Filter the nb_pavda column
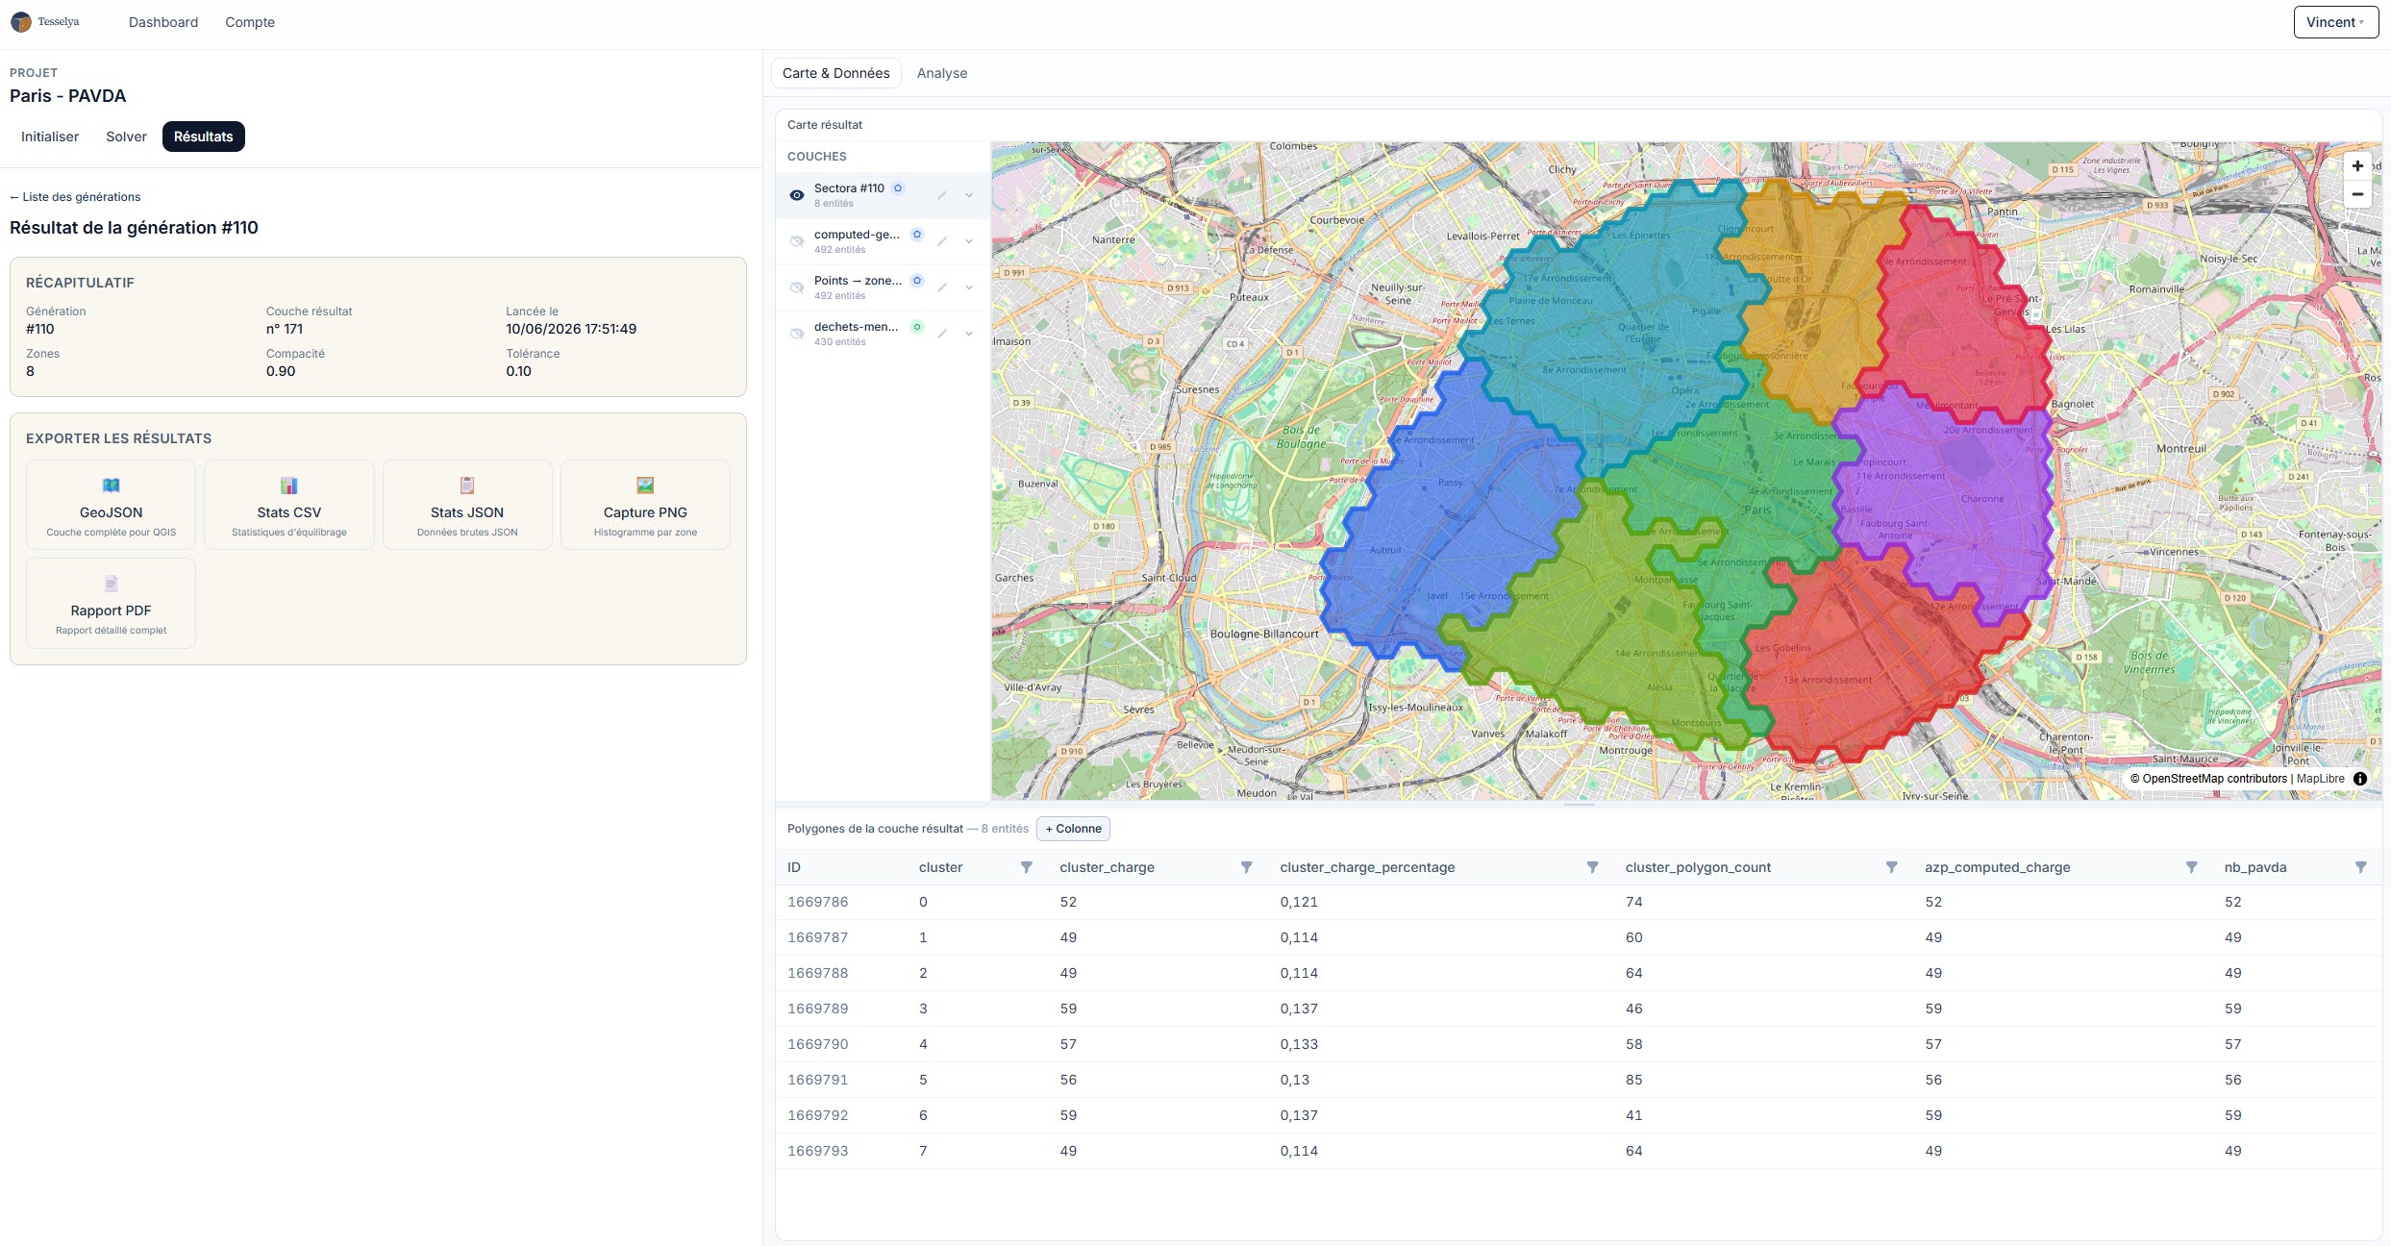This screenshot has width=2391, height=1246. coord(2360,867)
